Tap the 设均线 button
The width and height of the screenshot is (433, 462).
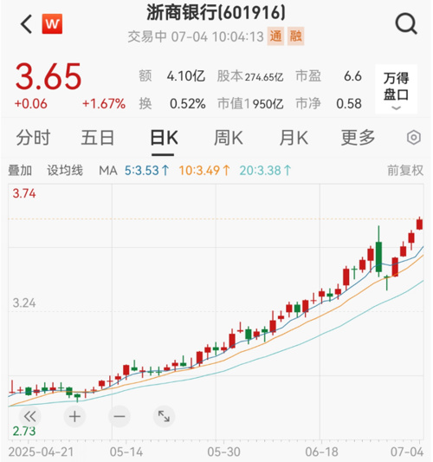coord(65,171)
